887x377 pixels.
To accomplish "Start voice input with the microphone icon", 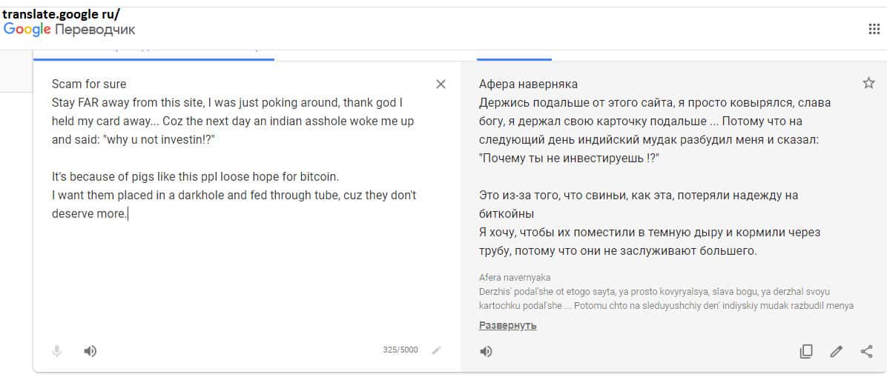I will [x=57, y=350].
